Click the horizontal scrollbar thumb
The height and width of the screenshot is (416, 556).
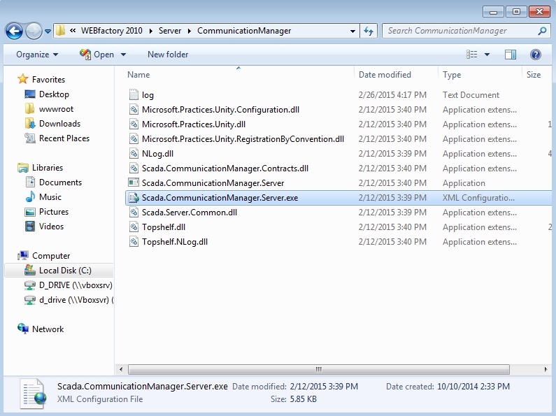pyautogui.click(x=319, y=370)
